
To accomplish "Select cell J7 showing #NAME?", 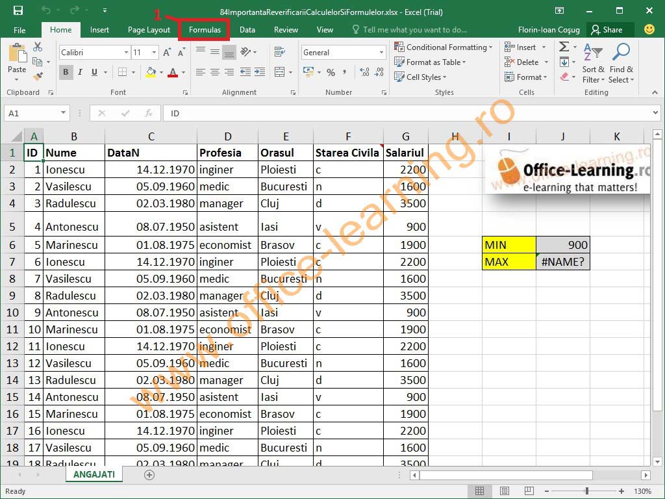I will point(563,262).
